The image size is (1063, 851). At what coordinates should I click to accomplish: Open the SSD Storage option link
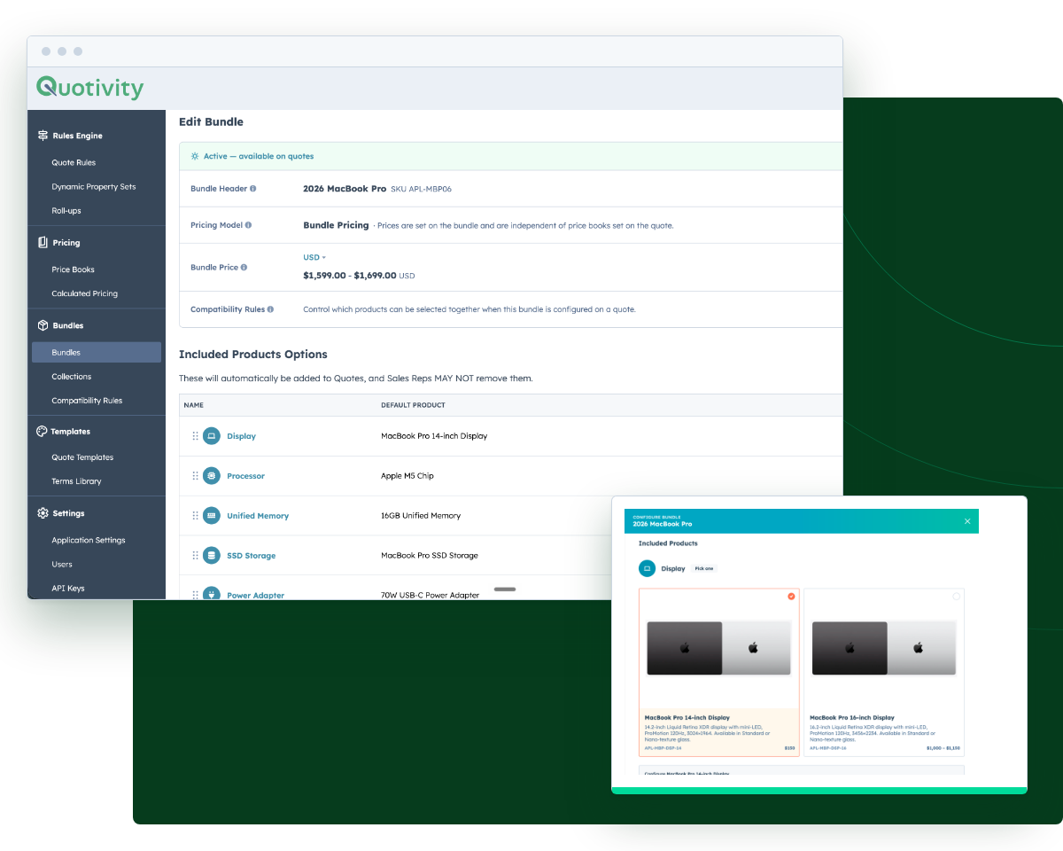[x=251, y=556]
